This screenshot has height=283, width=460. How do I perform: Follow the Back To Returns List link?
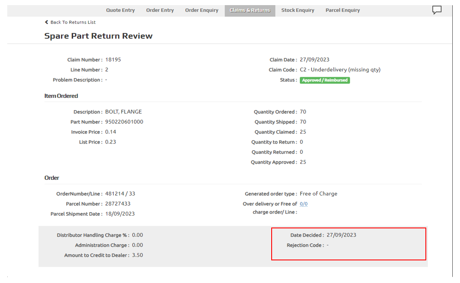[73, 22]
